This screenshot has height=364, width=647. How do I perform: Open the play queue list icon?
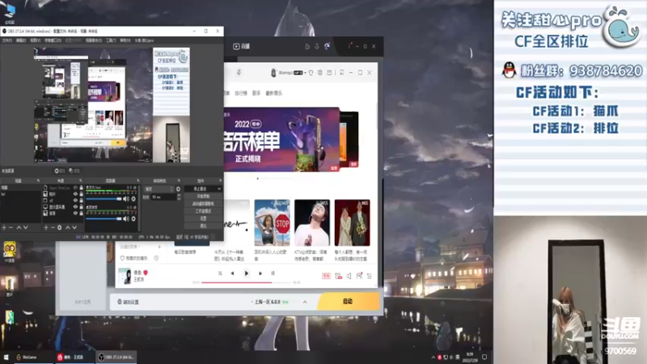pos(370,276)
